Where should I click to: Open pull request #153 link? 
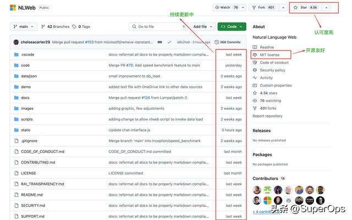pyautogui.click(x=89, y=42)
